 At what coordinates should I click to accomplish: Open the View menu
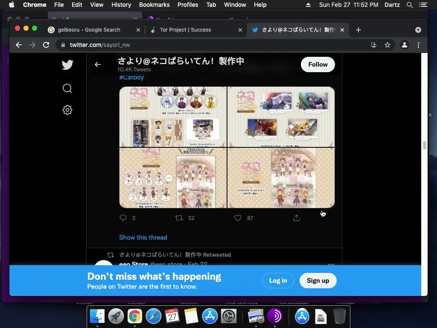pyautogui.click(x=97, y=5)
